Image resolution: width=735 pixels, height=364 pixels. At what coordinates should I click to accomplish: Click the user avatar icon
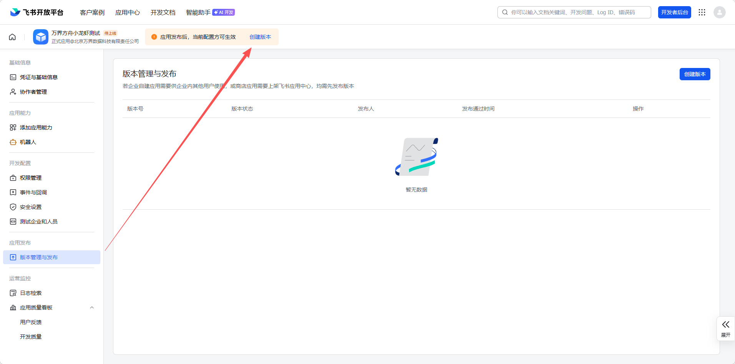click(x=719, y=12)
